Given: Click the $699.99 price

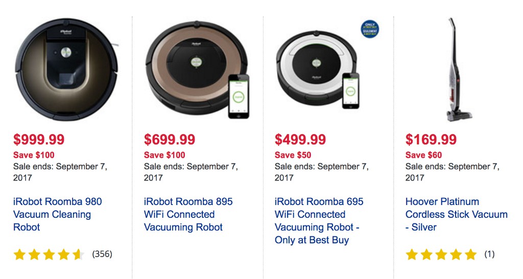Looking at the screenshot, I should coord(170,139).
